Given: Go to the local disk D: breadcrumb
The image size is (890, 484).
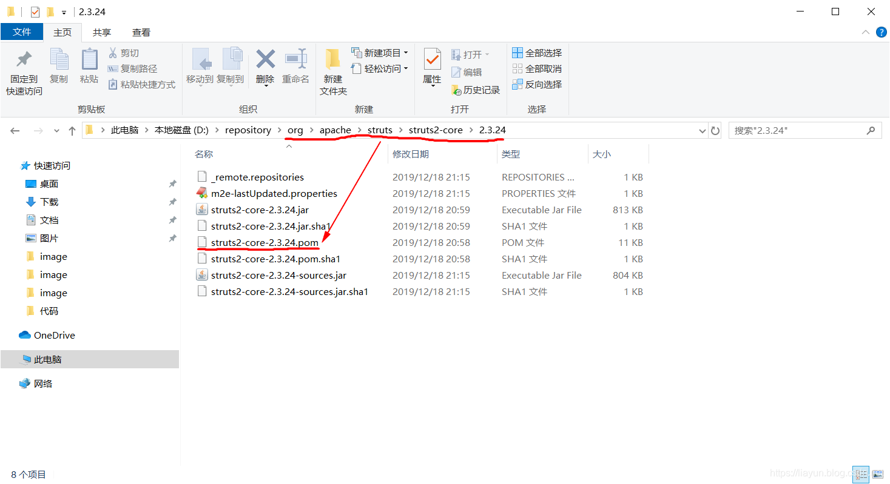Looking at the screenshot, I should pyautogui.click(x=181, y=130).
